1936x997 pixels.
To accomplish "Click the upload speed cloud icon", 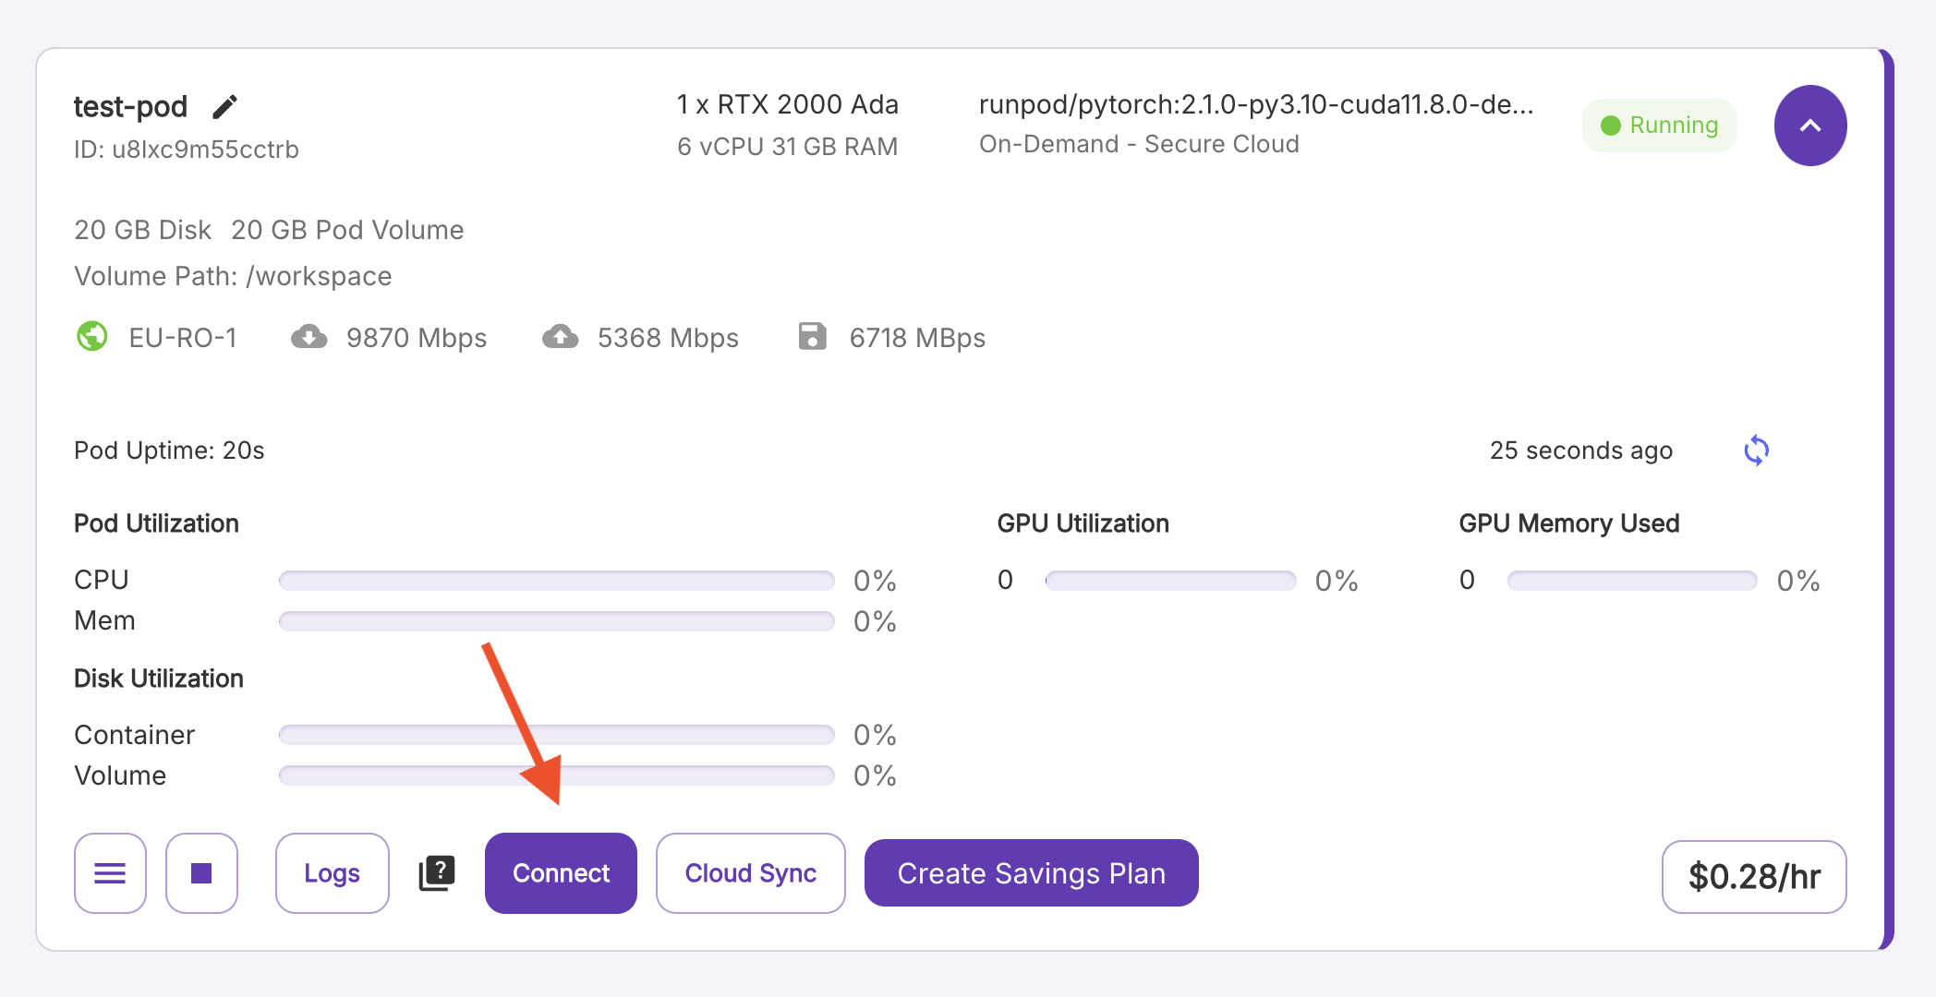I will pyautogui.click(x=561, y=337).
